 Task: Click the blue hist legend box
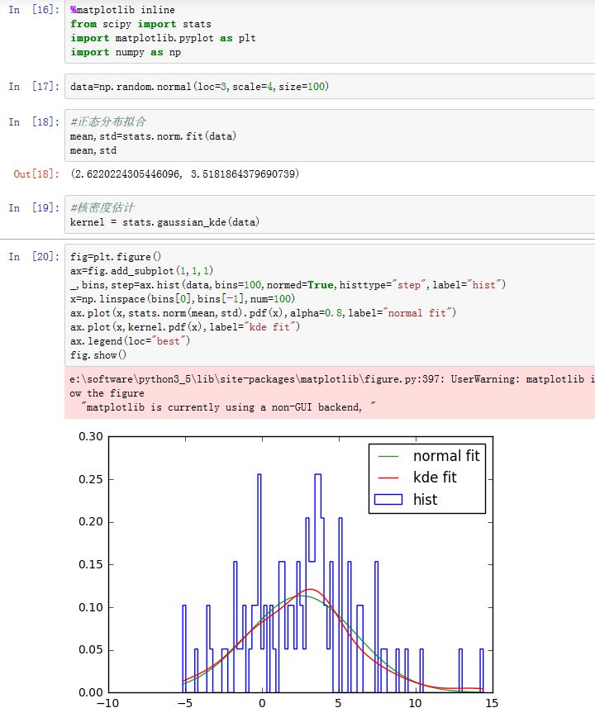coord(389,500)
